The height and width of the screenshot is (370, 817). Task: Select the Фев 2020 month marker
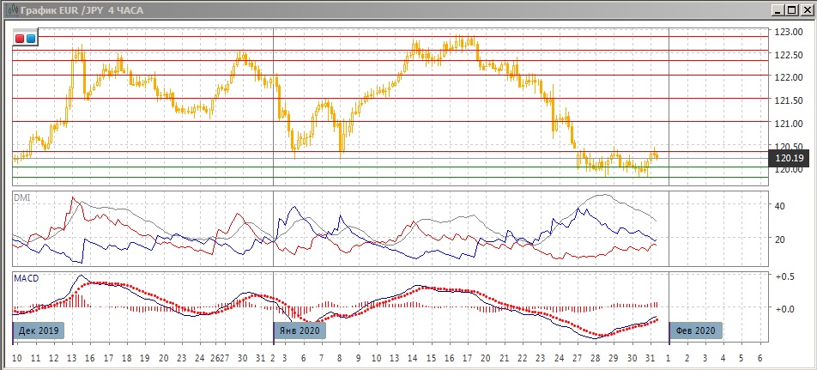tap(694, 331)
